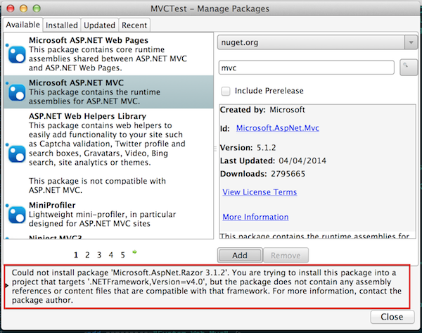This screenshot has width=422, height=333.
Task: Click the Last Updated 04/04/2014 value
Action: click(x=302, y=161)
